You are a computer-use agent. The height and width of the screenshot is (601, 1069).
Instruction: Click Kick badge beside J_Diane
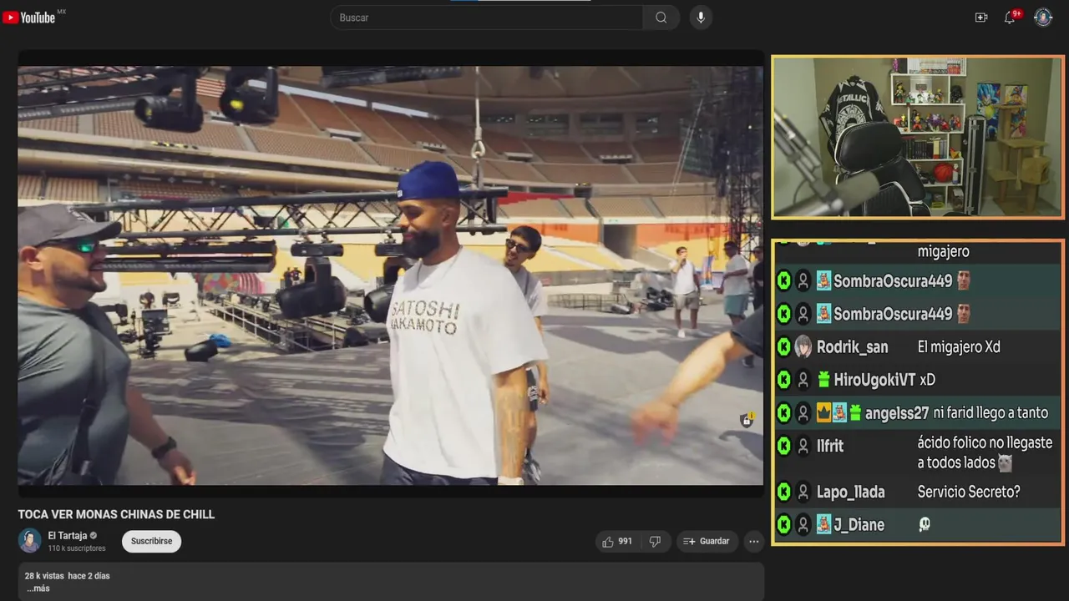[x=783, y=525]
